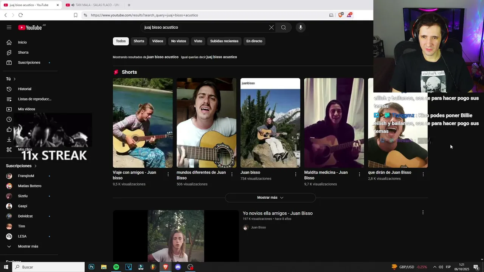
Task: Clear the search query with the X icon
Action: pyautogui.click(x=271, y=27)
